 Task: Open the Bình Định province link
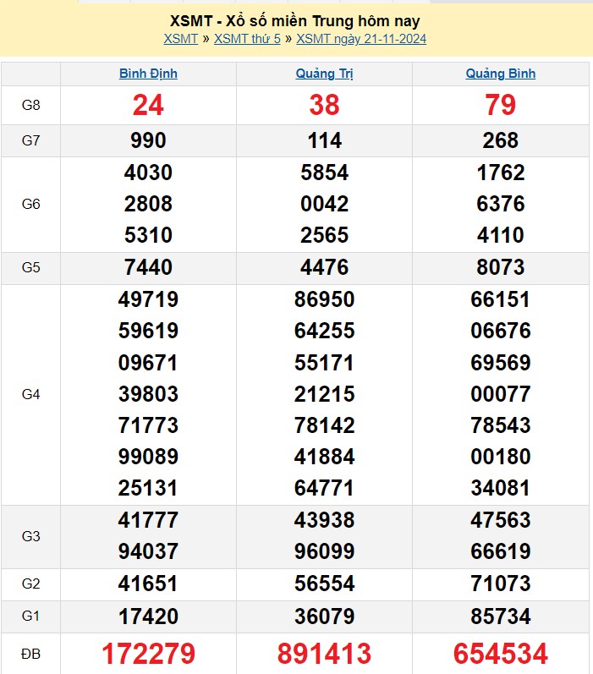(x=148, y=74)
